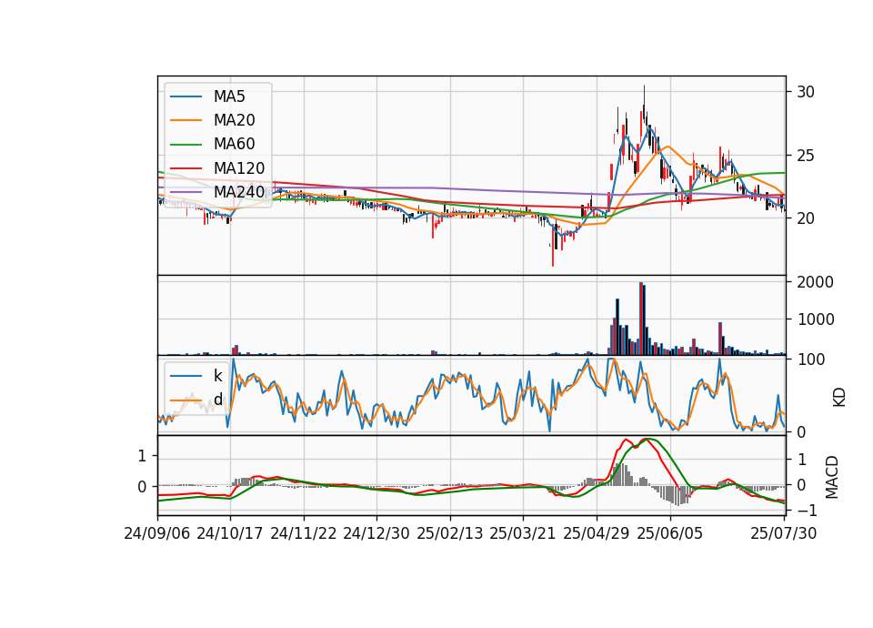Click the 25/02/13 date axis label
The width and height of the screenshot is (873, 628).
450,533
